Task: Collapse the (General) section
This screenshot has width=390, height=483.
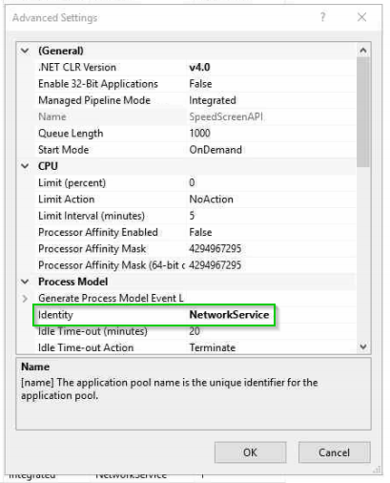Action: pyautogui.click(x=25, y=51)
